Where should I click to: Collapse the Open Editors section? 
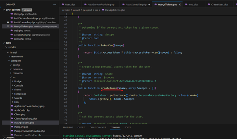tap(4, 10)
